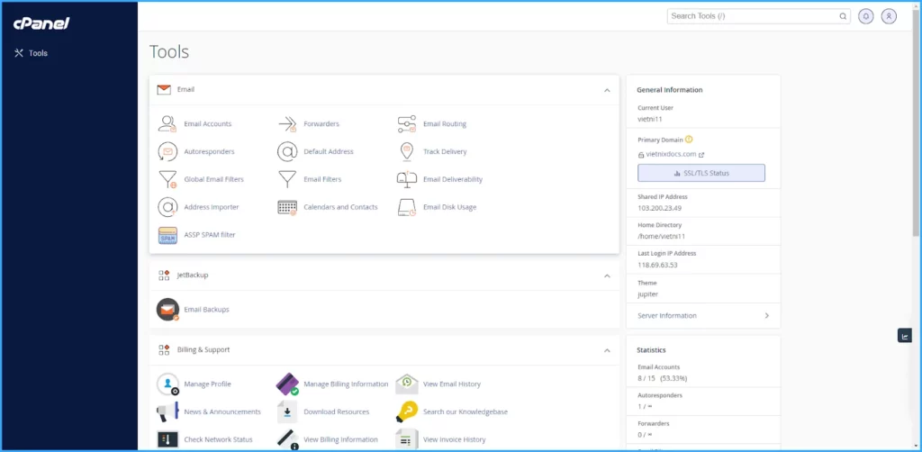Click the View Email History icon
Viewport: 922px width, 452px height.
(407, 384)
